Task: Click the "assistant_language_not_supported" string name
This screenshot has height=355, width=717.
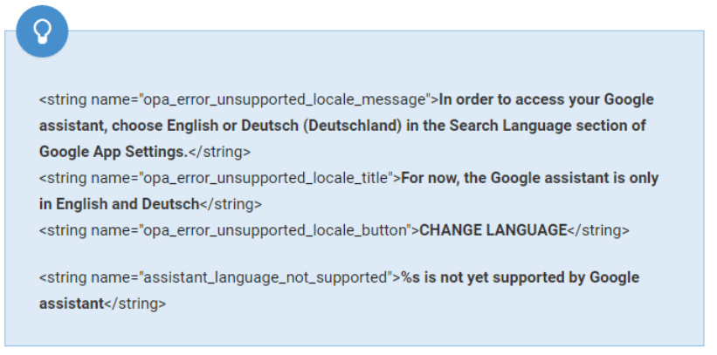Action: (265, 278)
